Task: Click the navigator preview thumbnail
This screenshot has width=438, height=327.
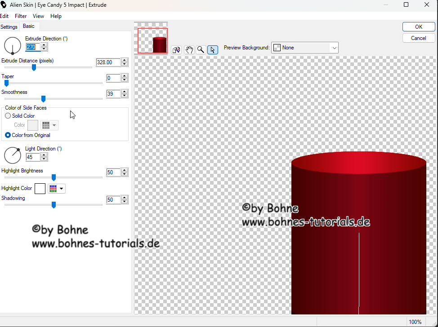Action: [x=152, y=41]
